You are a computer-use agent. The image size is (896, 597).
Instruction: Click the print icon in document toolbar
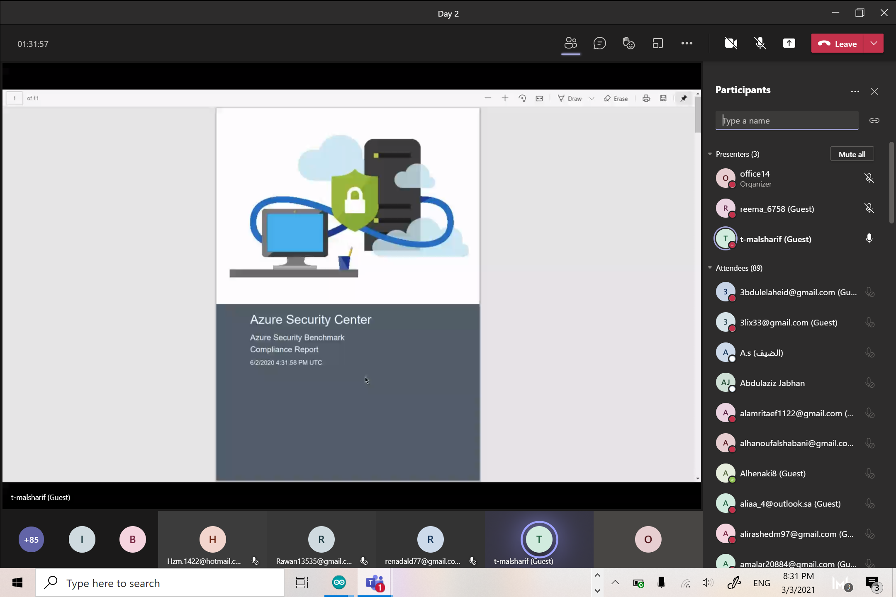click(x=646, y=99)
